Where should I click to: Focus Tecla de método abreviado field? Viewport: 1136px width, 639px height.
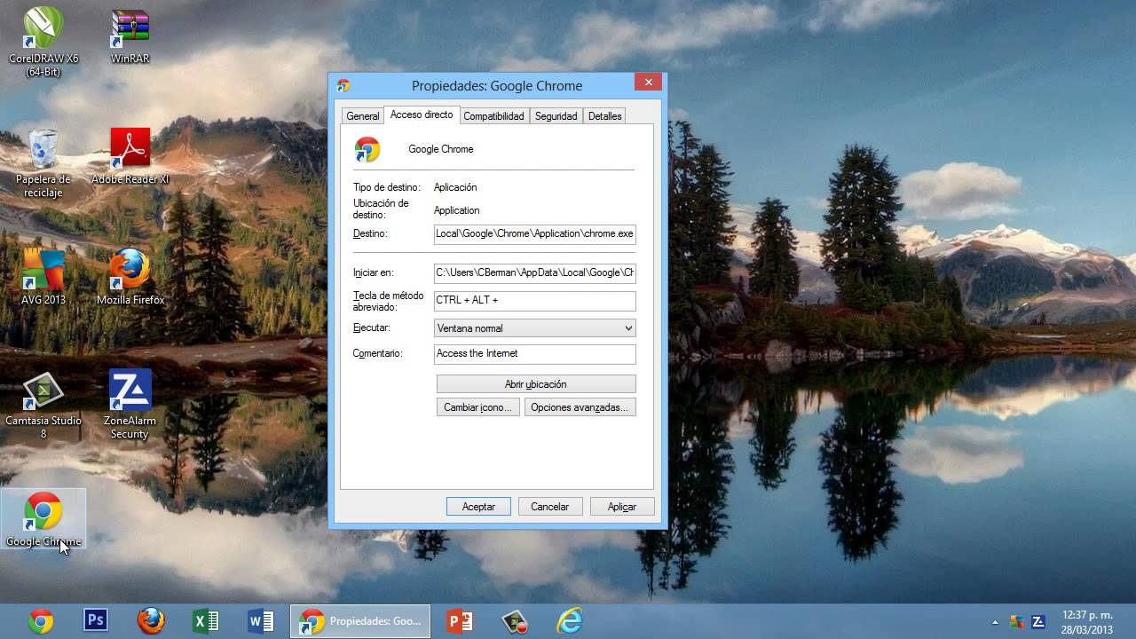click(x=535, y=301)
